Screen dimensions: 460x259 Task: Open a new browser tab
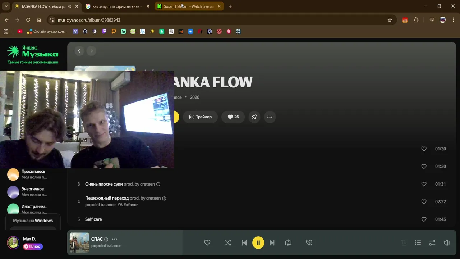[x=230, y=6]
